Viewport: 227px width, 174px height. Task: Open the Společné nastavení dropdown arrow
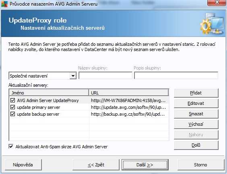73,76
